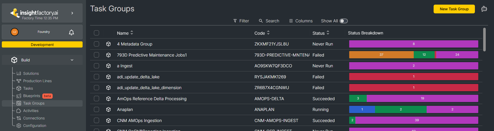Click the cube icon for adi_update_delta_lake row

[x=108, y=77]
